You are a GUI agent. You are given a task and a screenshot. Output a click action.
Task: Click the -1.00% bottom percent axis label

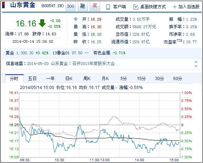click(x=186, y=157)
